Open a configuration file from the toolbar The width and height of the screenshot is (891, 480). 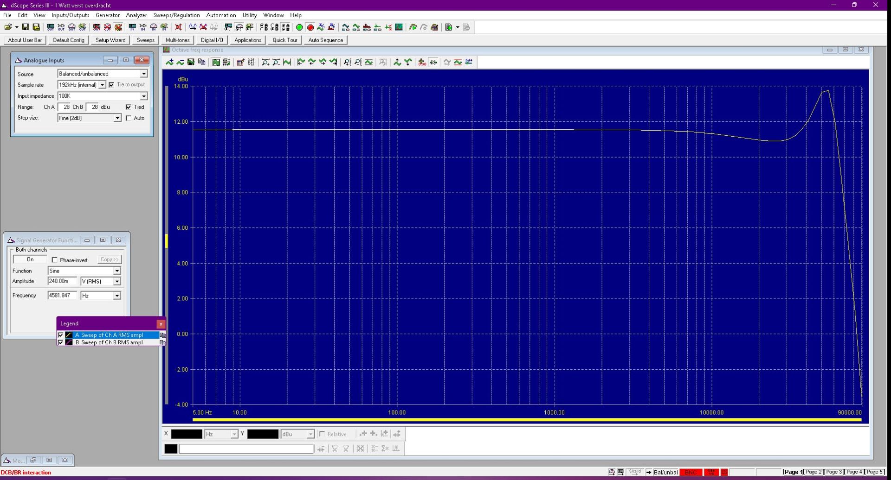[8, 27]
